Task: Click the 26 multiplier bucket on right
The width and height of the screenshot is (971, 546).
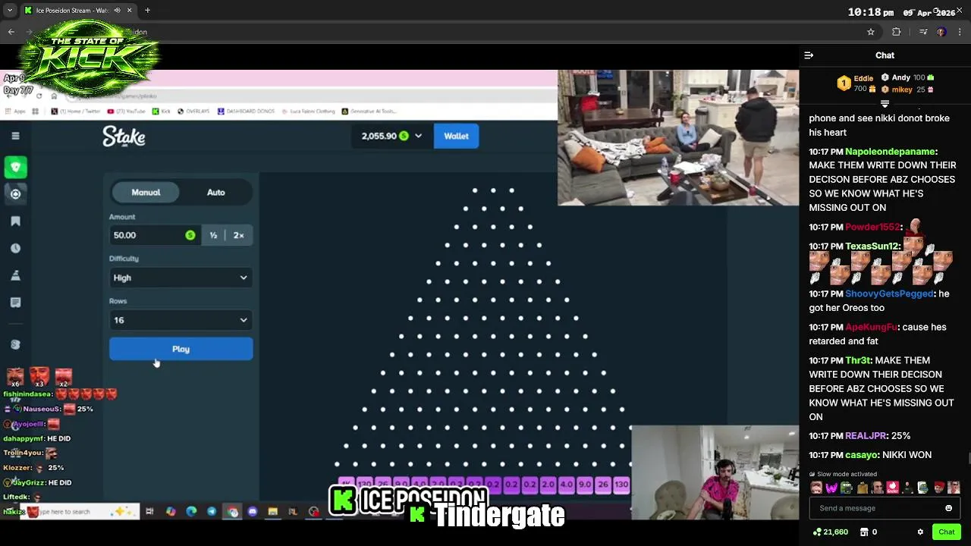Action: point(603,484)
